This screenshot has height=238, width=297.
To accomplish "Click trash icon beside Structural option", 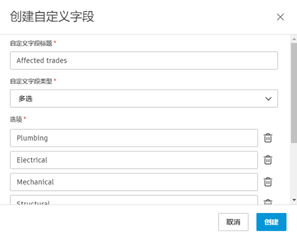I will [268, 202].
